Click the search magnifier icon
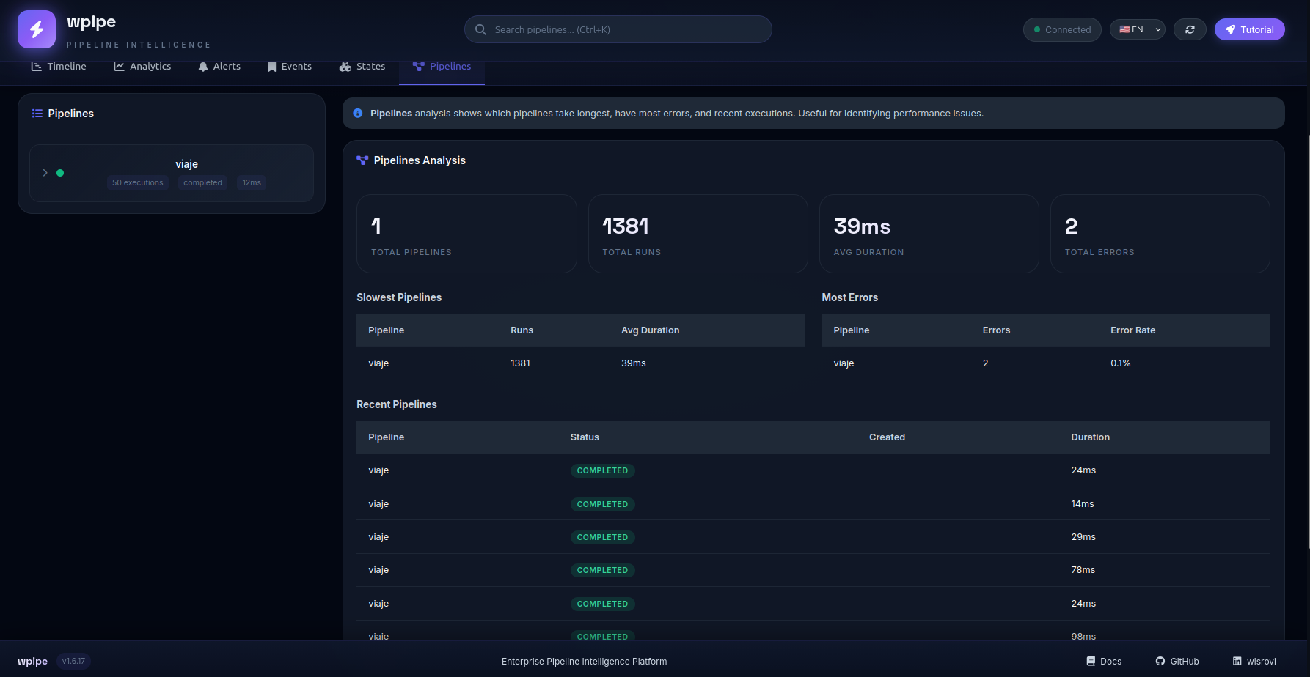 [480, 29]
